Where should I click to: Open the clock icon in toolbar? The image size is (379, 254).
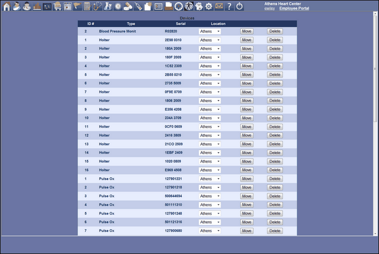point(179,6)
